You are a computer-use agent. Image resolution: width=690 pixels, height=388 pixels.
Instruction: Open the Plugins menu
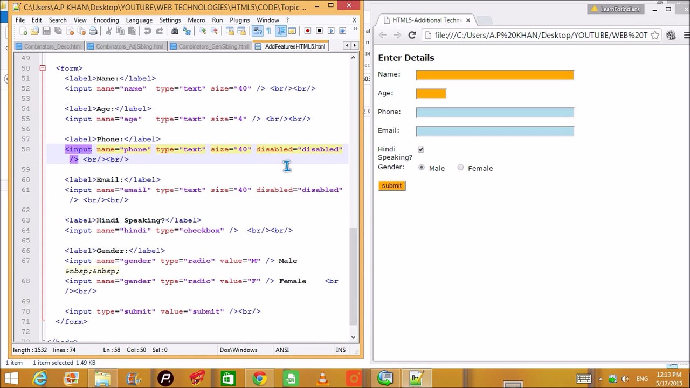[x=240, y=20]
